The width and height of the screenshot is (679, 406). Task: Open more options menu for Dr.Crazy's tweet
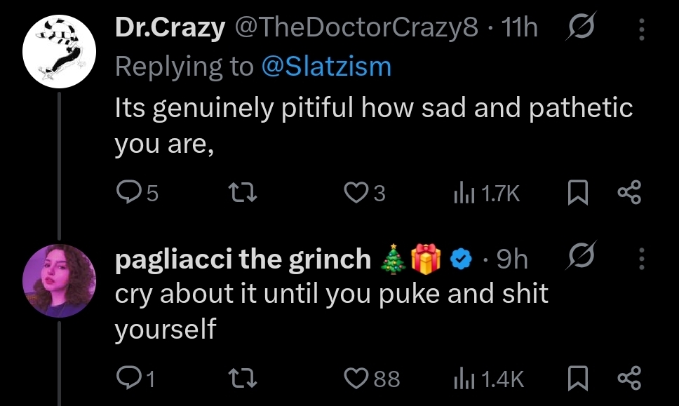pos(640,29)
